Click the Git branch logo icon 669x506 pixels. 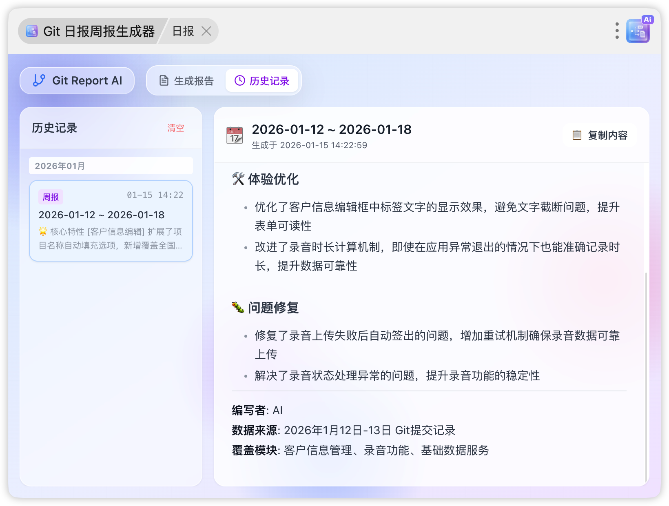(39, 80)
